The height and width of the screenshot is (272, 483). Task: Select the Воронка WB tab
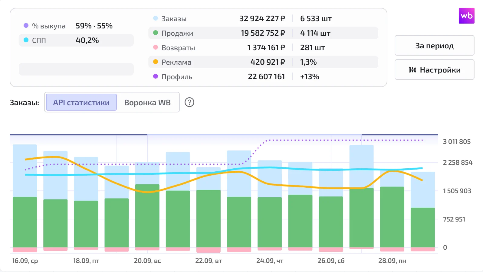point(147,102)
